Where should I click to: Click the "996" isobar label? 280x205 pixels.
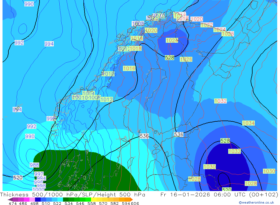pos(38,182)
